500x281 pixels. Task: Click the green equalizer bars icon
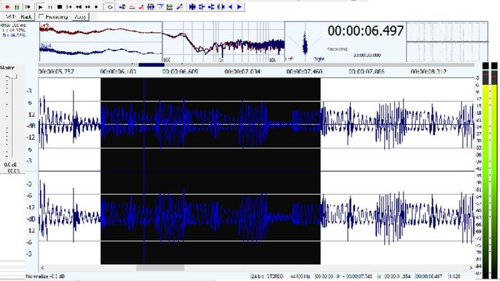pyautogui.click(x=170, y=6)
